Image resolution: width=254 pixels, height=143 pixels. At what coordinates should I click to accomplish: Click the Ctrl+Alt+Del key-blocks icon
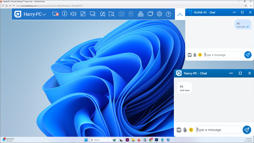tap(141, 14)
